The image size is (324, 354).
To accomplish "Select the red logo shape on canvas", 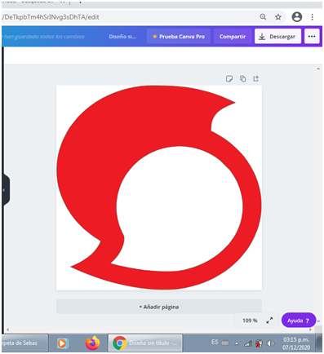I will pyautogui.click(x=159, y=188).
